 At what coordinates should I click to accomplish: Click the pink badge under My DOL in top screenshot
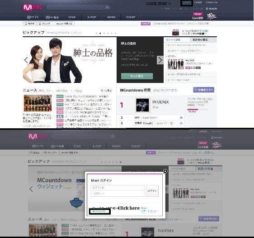click(188, 68)
